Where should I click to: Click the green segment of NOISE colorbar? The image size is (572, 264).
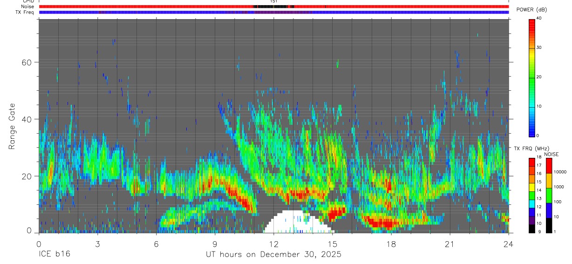549,196
